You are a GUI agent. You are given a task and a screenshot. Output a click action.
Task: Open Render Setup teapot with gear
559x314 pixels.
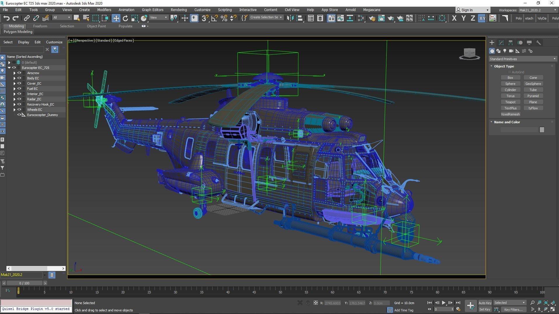click(372, 18)
